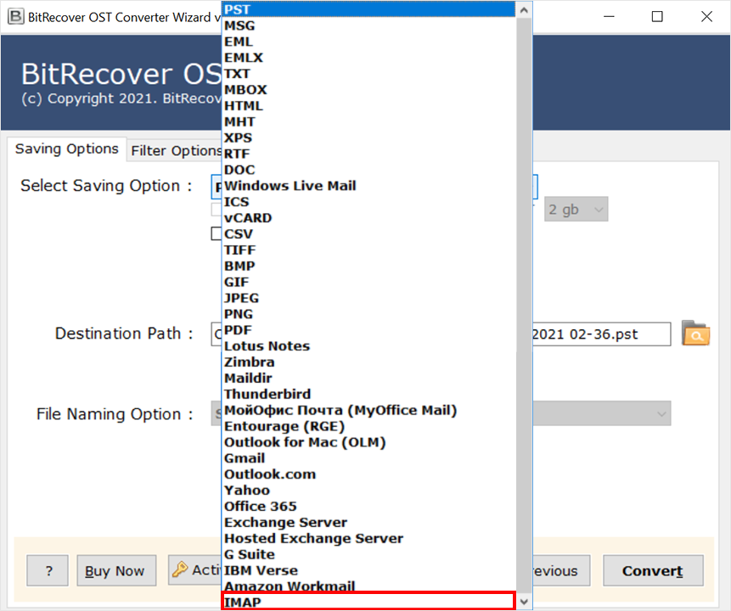The height and width of the screenshot is (611, 731).
Task: Click the format list scrollbar track
Action: pyautogui.click(x=524, y=305)
